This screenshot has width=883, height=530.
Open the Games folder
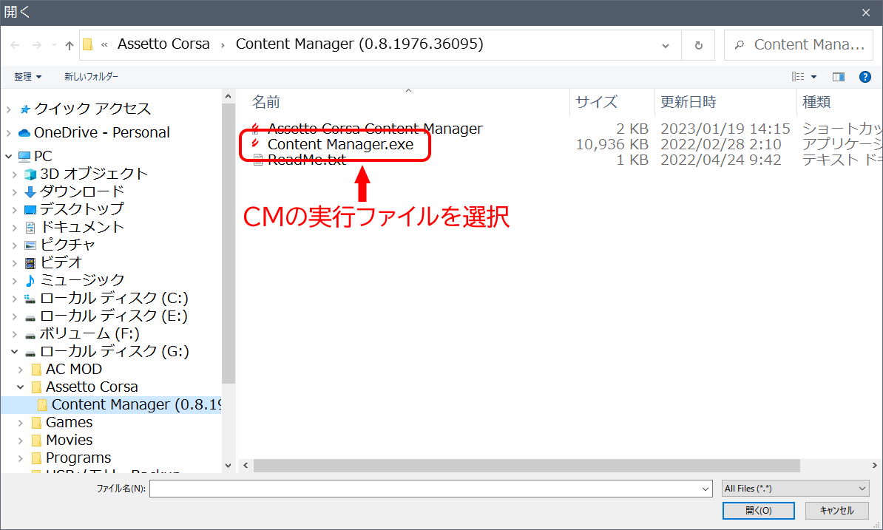coord(70,422)
